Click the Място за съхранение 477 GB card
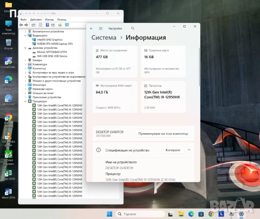260x219 pixels. click(x=115, y=62)
